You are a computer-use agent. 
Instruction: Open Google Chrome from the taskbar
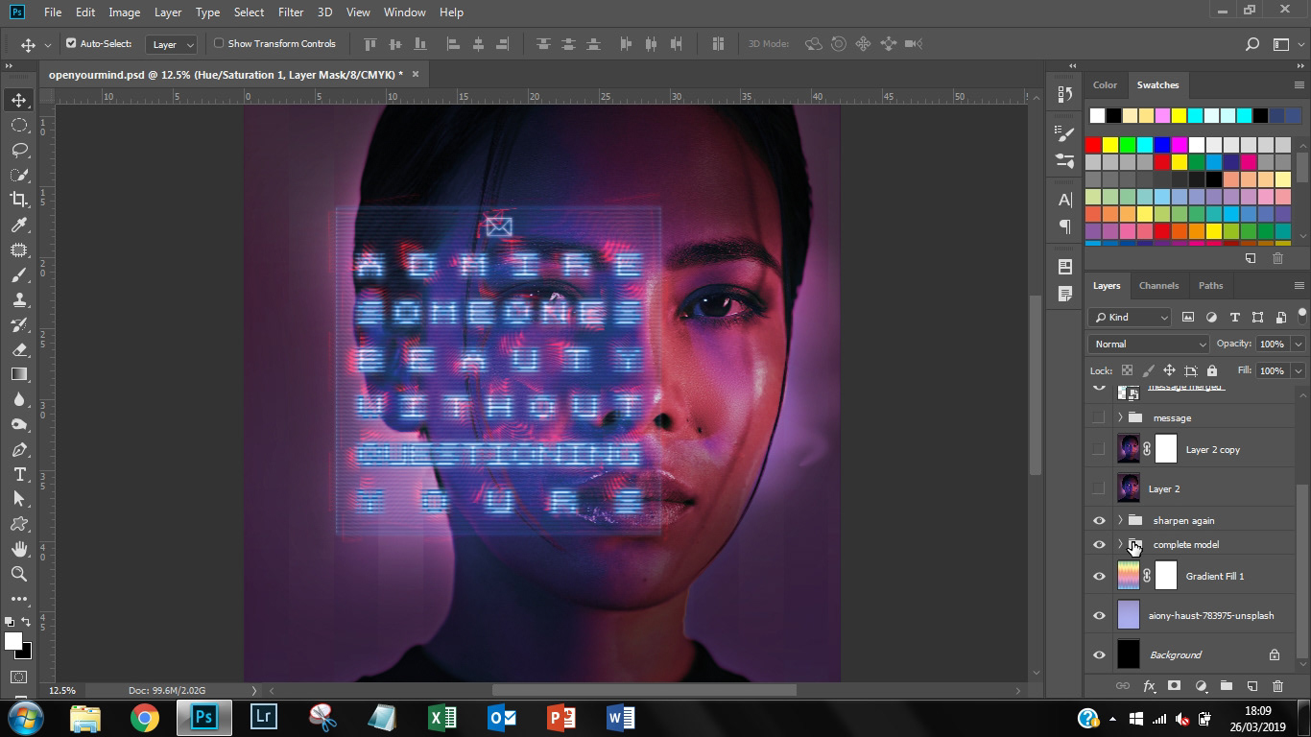pos(145,717)
